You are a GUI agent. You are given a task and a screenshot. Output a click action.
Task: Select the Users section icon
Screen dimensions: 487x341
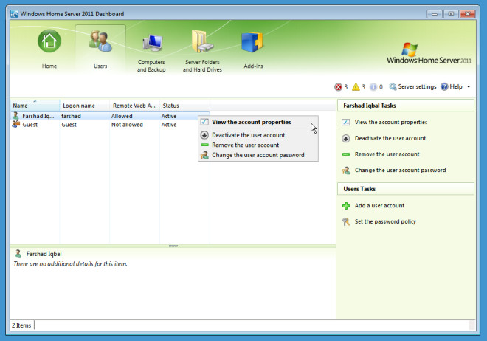(100, 41)
